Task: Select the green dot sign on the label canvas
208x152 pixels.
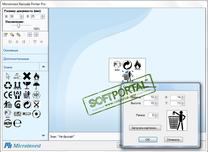Action: coord(127,65)
